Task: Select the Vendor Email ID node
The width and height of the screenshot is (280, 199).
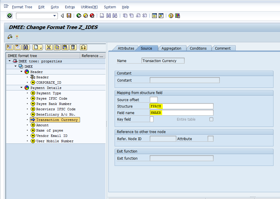Action: click(52, 136)
